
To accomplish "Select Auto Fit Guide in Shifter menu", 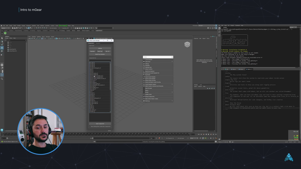I will pos(149,88).
